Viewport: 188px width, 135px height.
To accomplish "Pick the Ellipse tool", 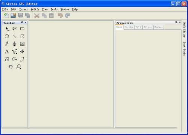I will pos(7,36).
